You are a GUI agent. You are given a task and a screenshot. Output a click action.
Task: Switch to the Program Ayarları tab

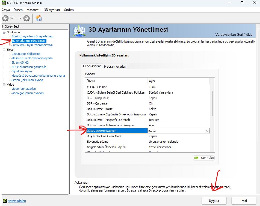(x=115, y=67)
